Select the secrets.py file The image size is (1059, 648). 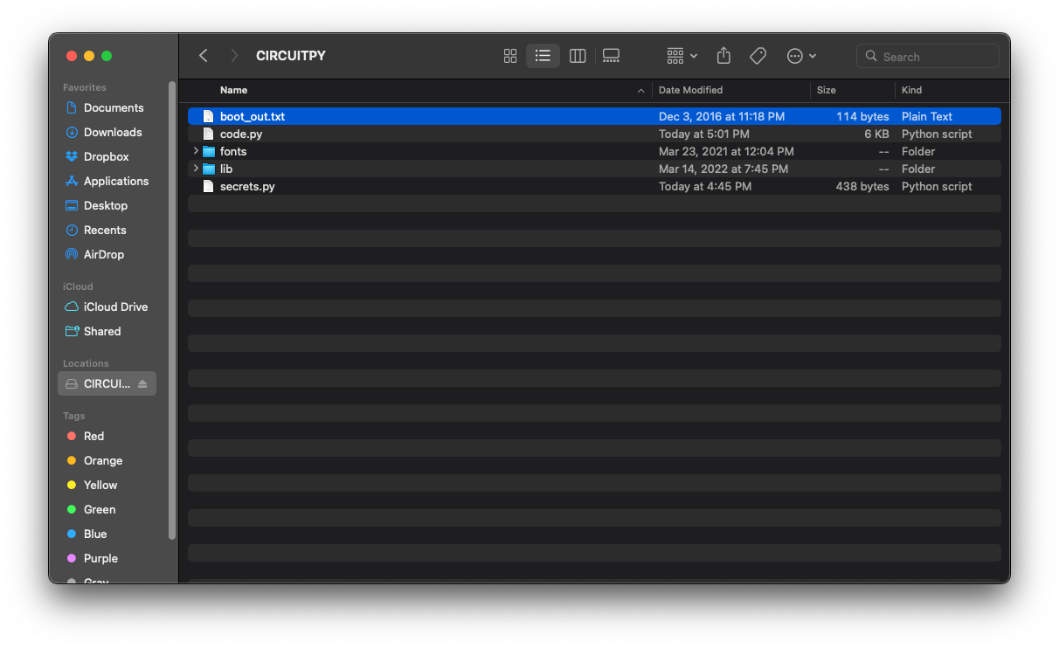pyautogui.click(x=594, y=186)
